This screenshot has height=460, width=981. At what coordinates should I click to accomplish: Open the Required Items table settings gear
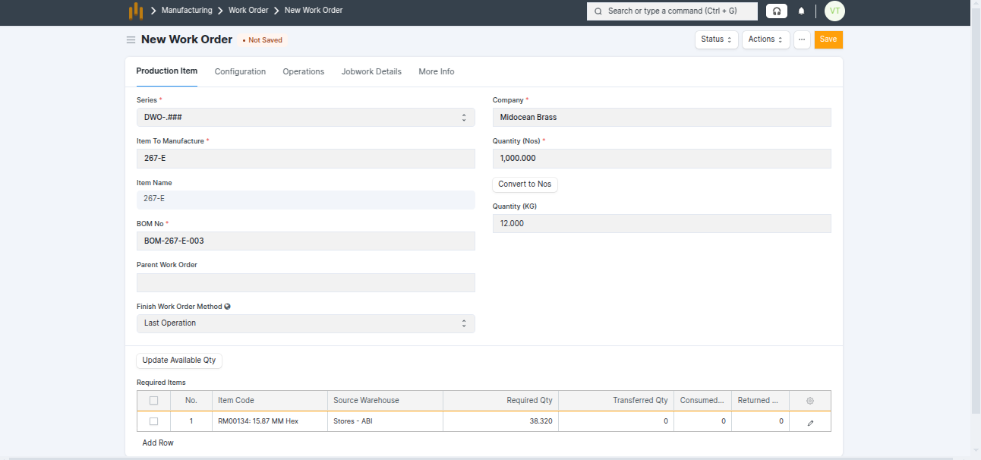809,401
